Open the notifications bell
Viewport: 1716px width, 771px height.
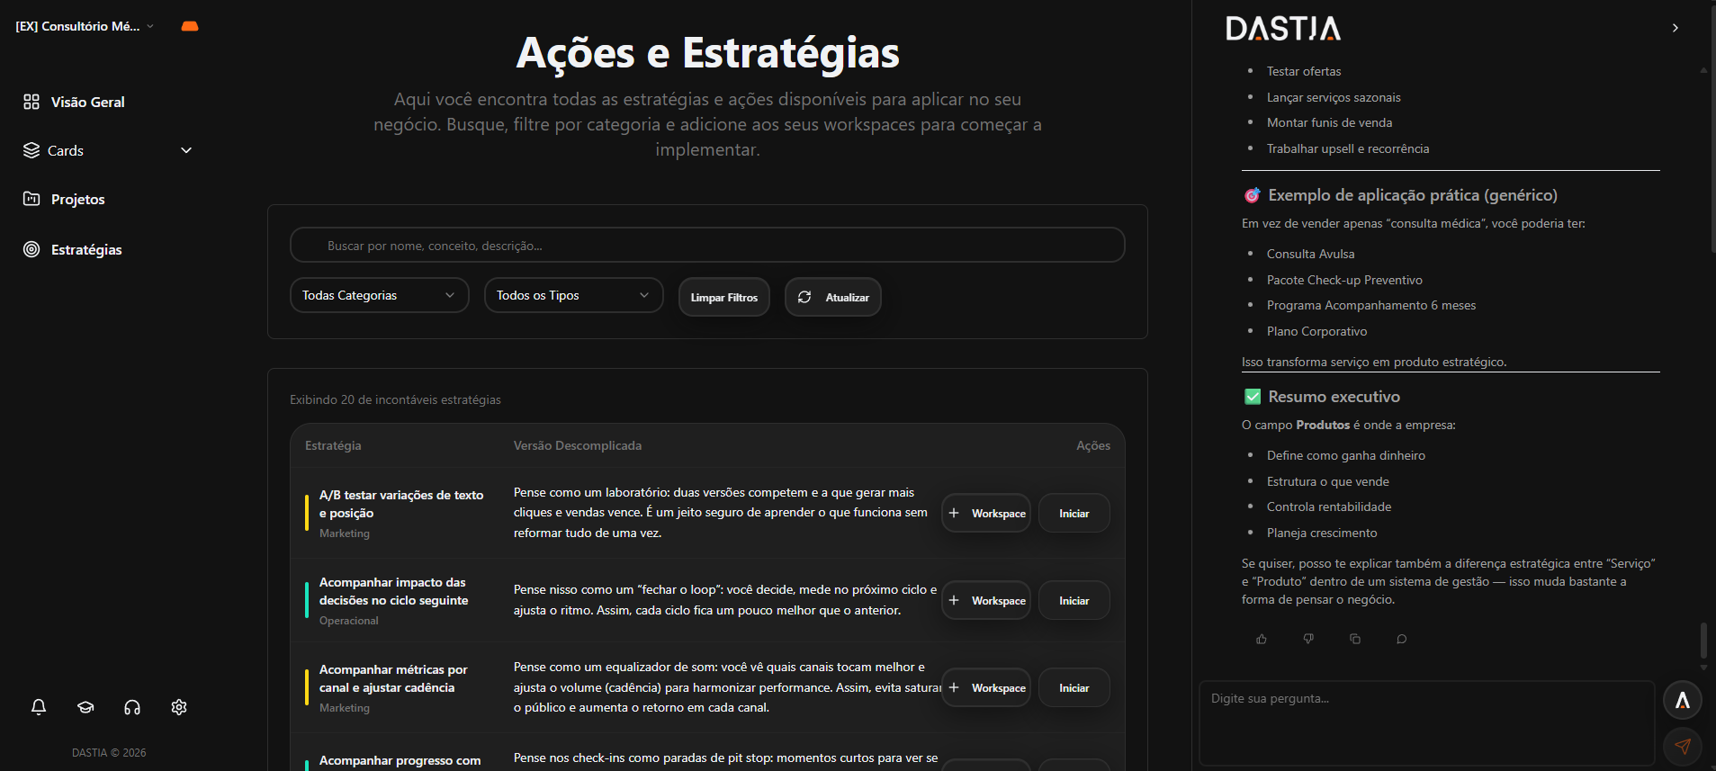coord(39,707)
